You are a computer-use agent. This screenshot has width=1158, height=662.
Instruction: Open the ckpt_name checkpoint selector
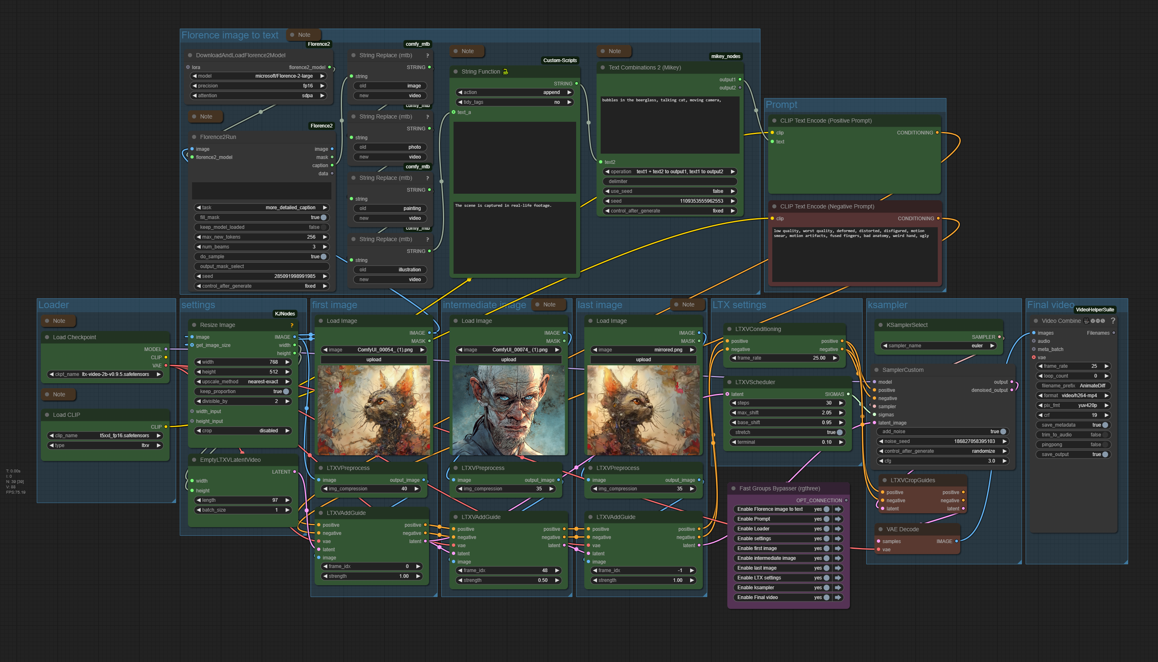point(105,374)
